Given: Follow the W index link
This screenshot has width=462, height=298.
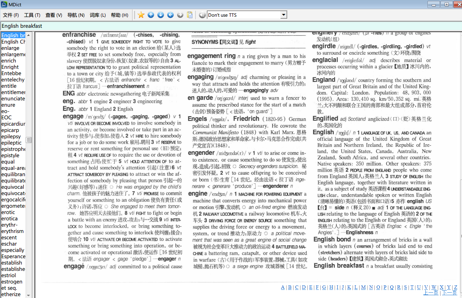Looking at the screenshot, I should (x=434, y=287).
